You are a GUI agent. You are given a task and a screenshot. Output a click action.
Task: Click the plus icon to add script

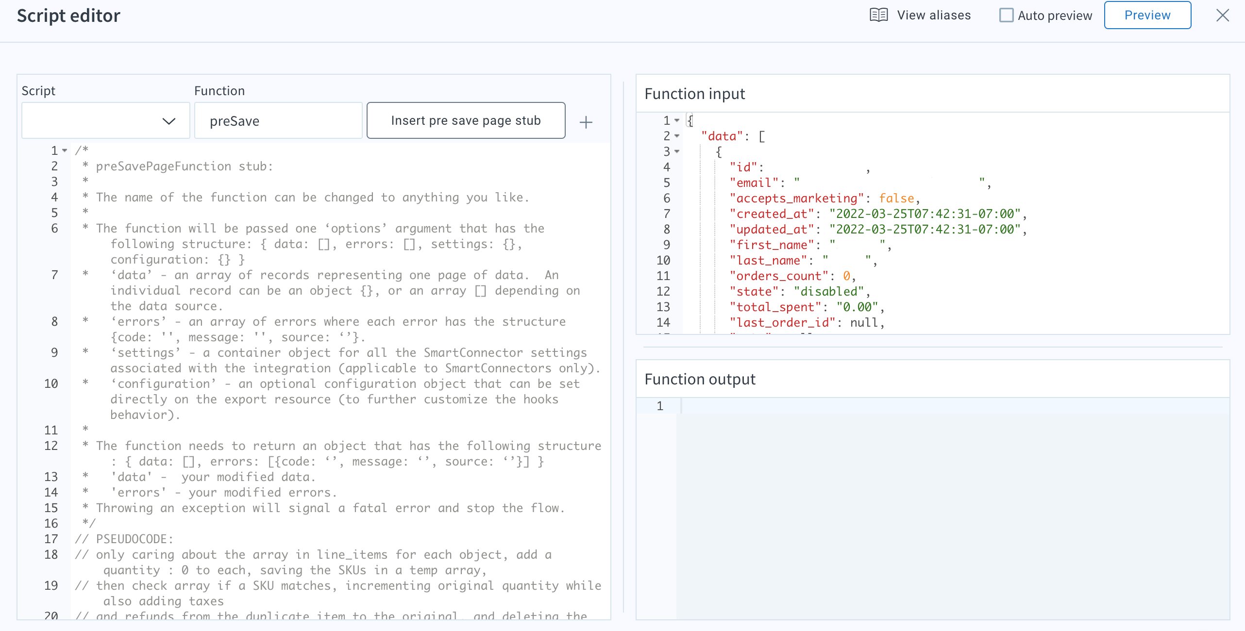pyautogui.click(x=586, y=122)
